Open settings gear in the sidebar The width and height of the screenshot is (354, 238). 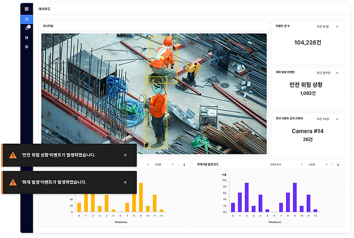[26, 47]
